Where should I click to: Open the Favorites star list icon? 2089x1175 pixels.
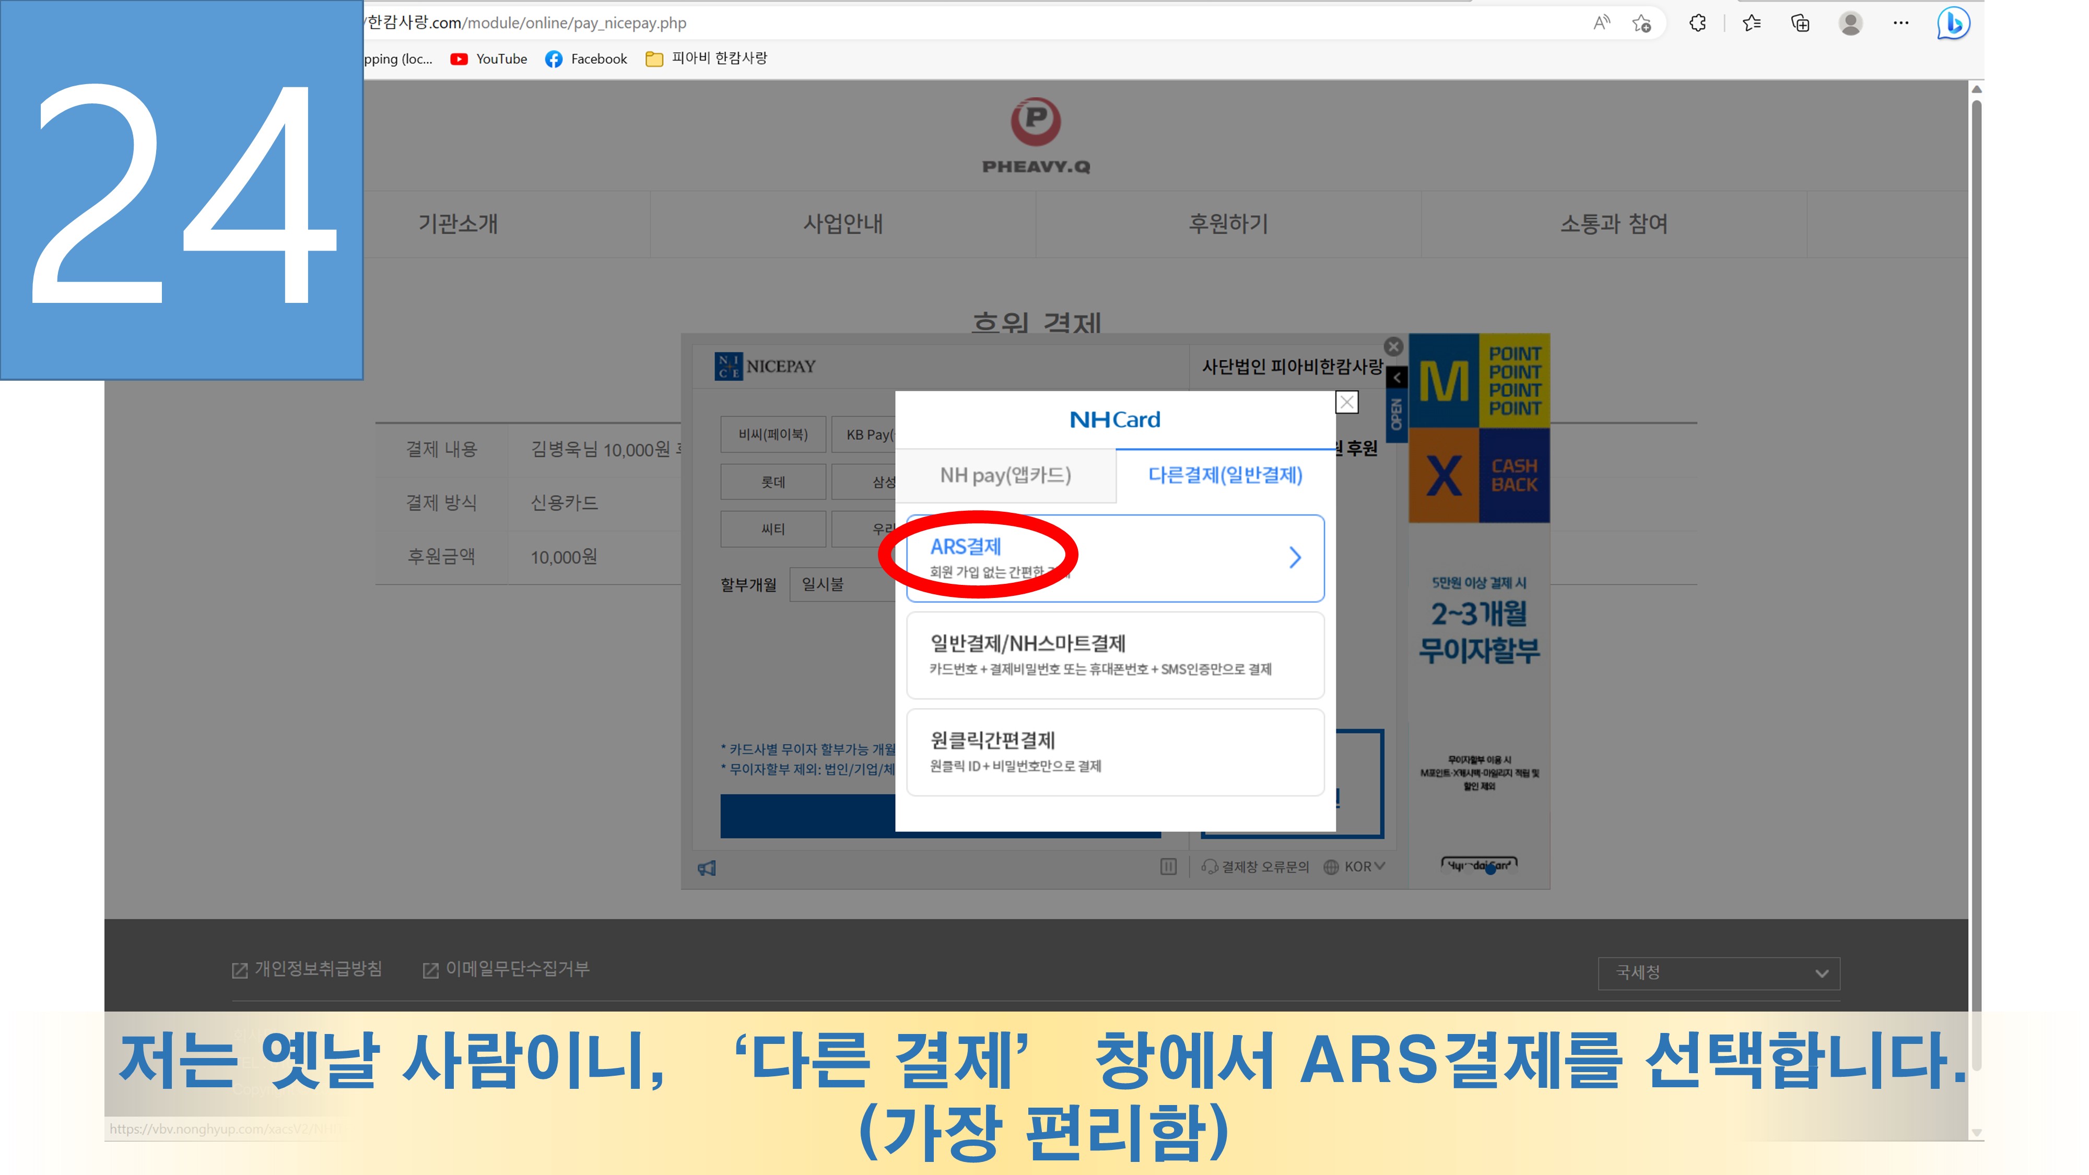(1751, 23)
